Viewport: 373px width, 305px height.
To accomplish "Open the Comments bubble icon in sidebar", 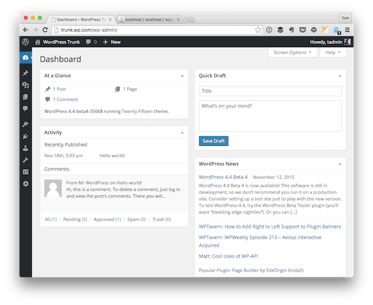I will pos(25,109).
